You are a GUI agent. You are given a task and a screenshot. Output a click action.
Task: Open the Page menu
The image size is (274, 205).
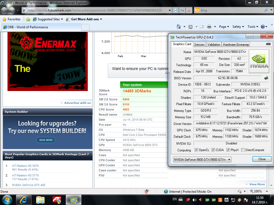click(x=224, y=27)
